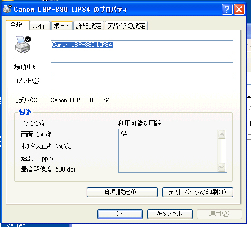Switch to the 共有 tab

[40, 25]
